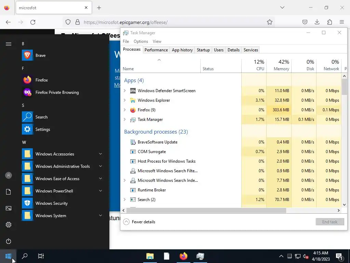Open Task View on the taskbar
This screenshot has height=263, width=350.
pyautogui.click(x=41, y=256)
